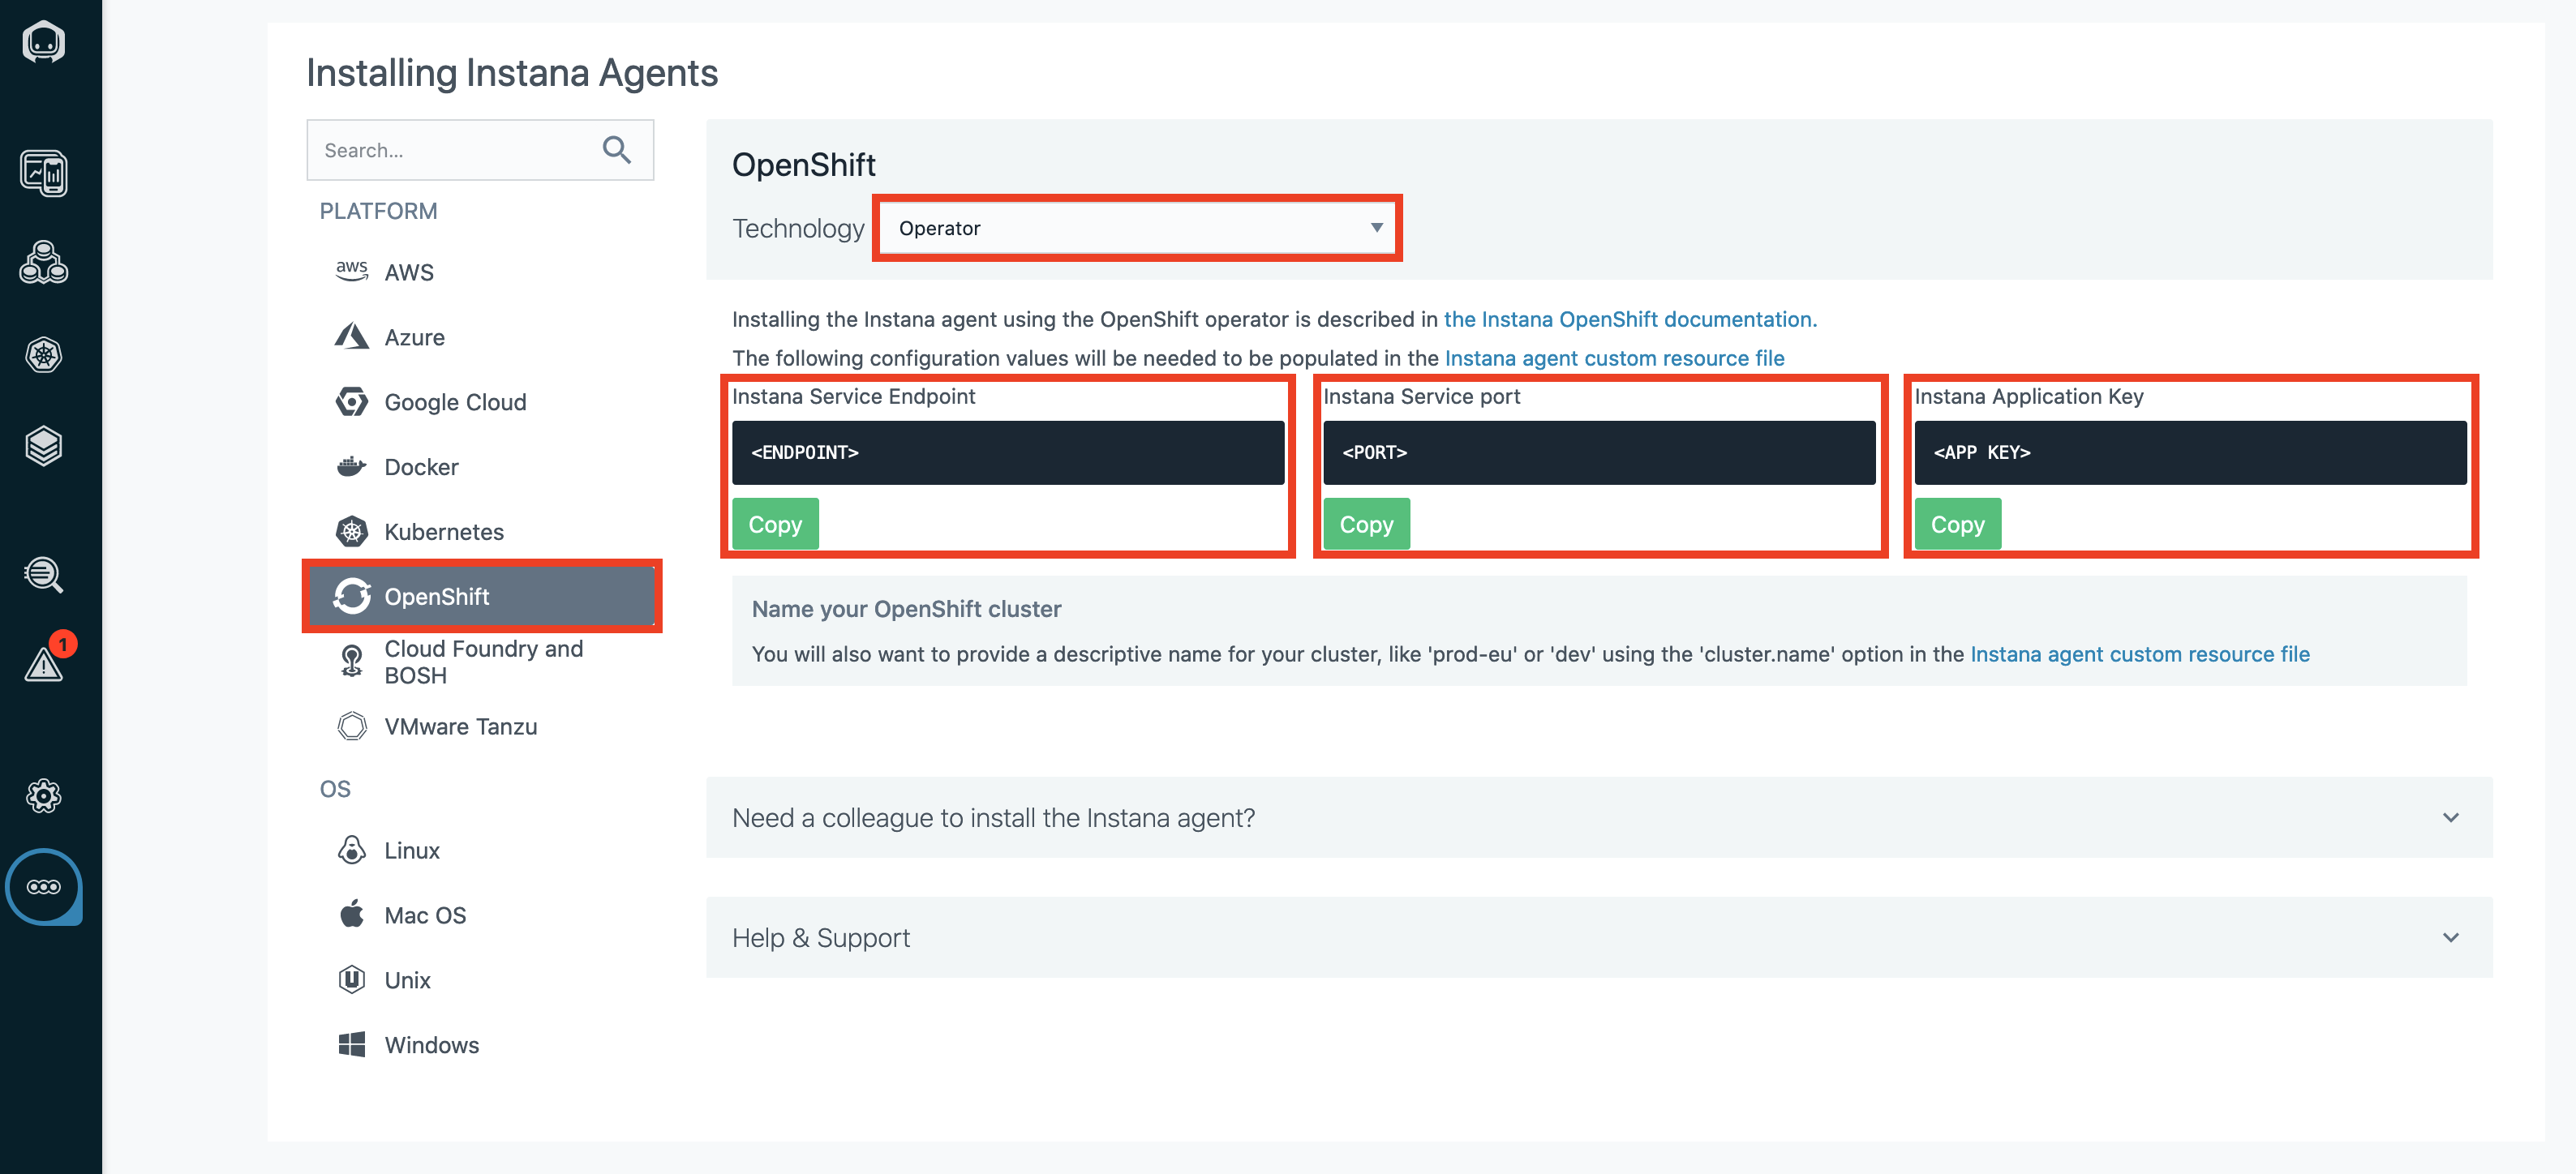This screenshot has width=2576, height=1174.
Task: Open the Technology Operator dropdown
Action: coord(1137,228)
